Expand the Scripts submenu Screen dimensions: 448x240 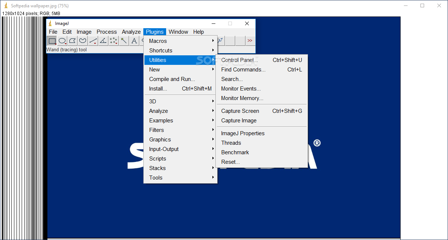pyautogui.click(x=180, y=159)
